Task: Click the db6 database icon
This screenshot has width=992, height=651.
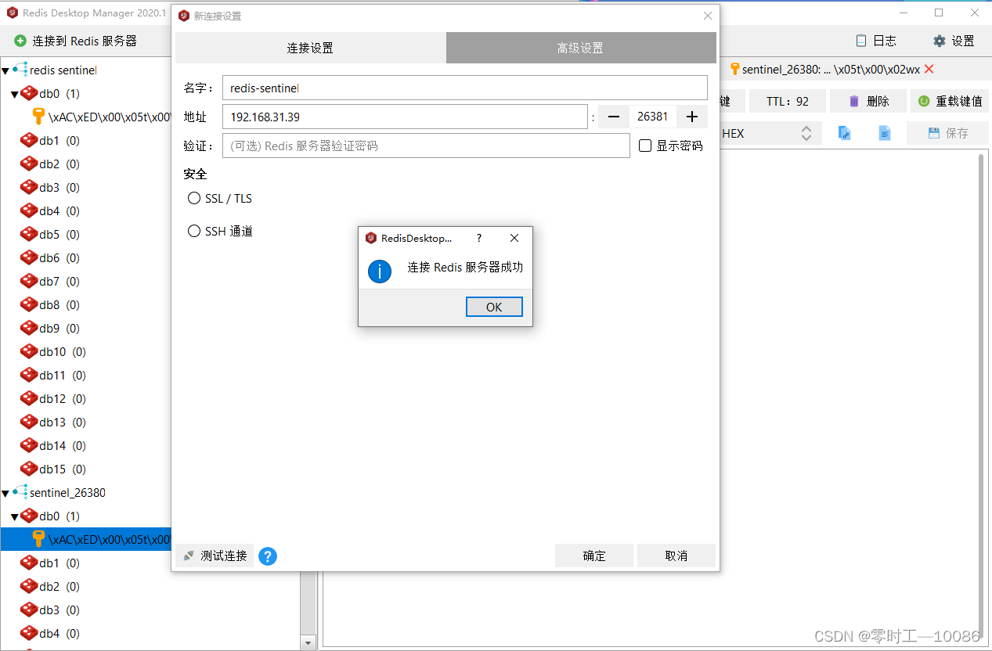Action: tap(29, 257)
